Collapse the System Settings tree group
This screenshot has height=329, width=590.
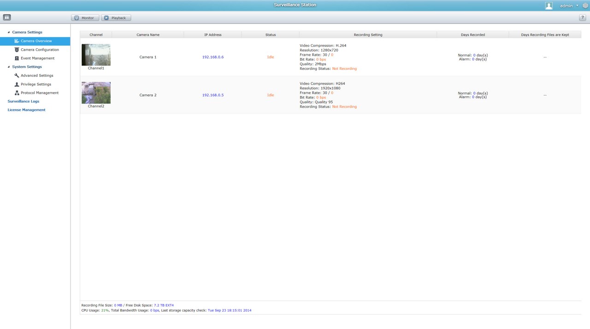[x=9, y=67]
